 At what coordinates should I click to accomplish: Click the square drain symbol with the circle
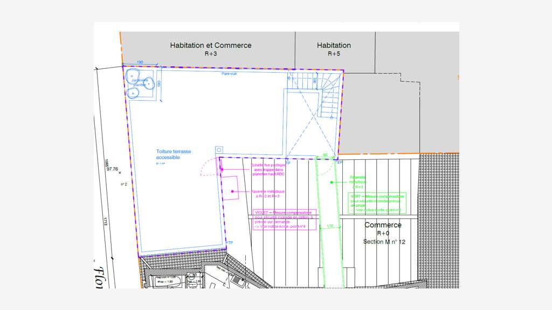(219, 150)
